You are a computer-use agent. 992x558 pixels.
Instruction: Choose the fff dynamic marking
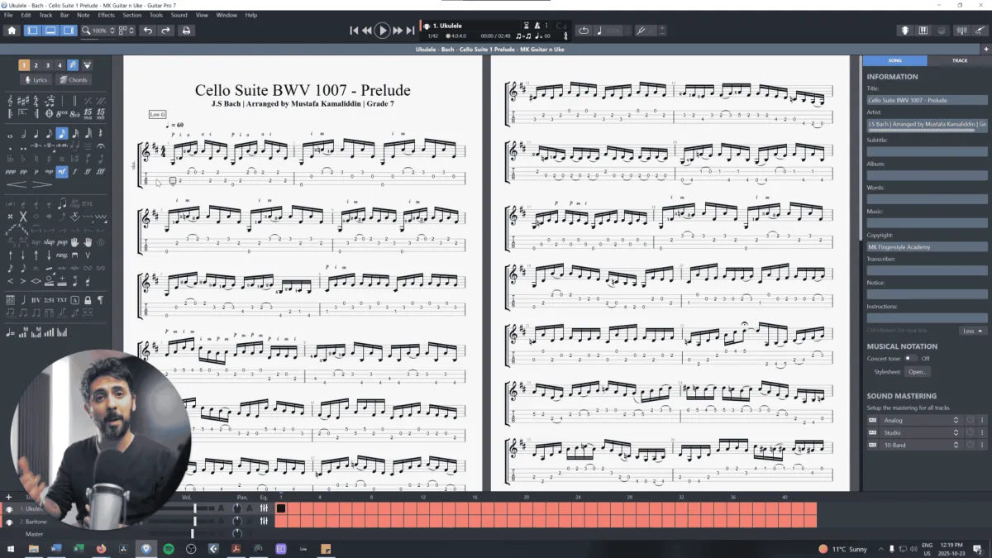click(x=101, y=171)
